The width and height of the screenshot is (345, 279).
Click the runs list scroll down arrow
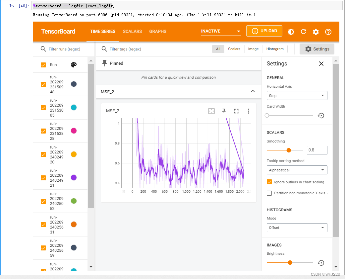tap(91, 267)
